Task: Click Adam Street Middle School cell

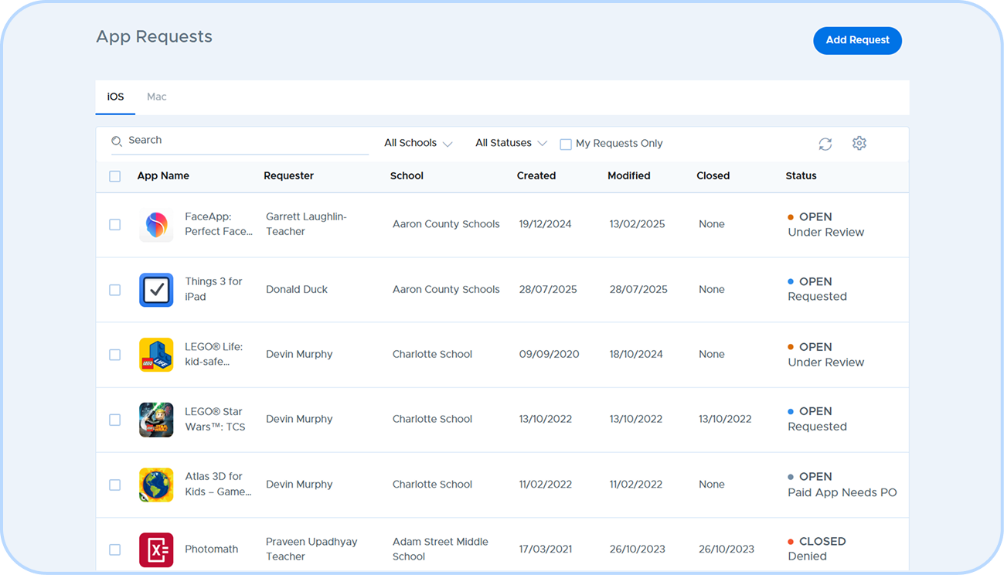Action: coord(441,549)
